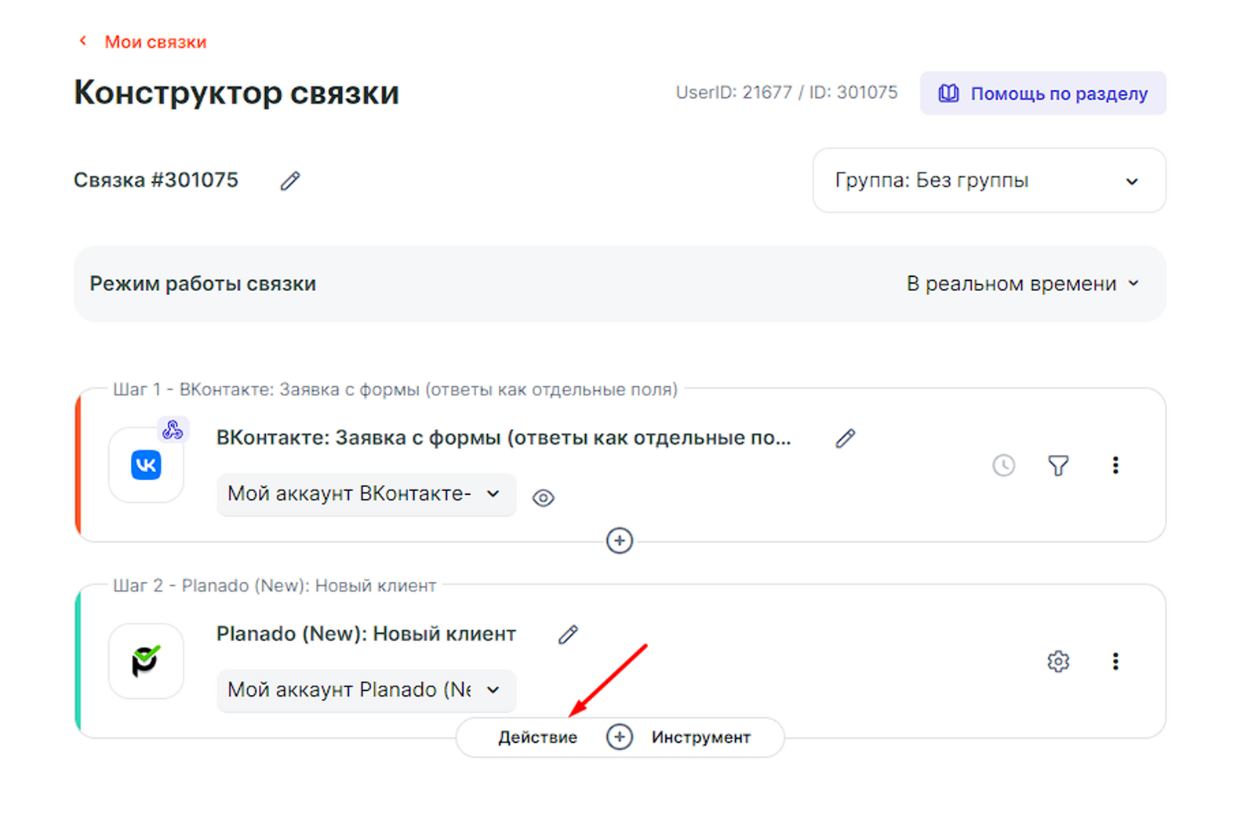
Task: Open the gear settings of Planado step
Action: click(x=1058, y=661)
